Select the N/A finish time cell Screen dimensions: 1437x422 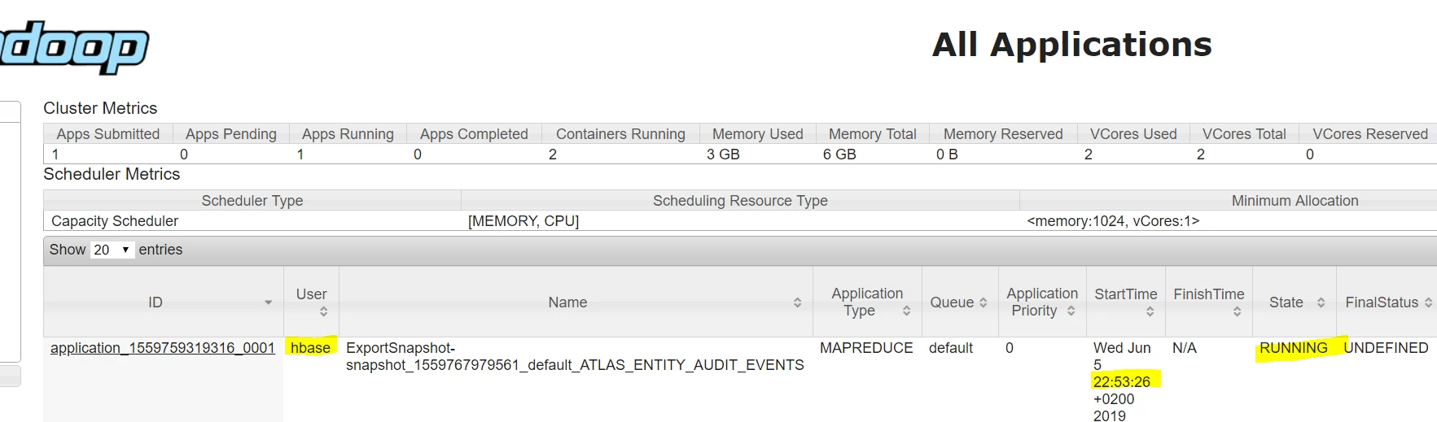pos(1185,348)
